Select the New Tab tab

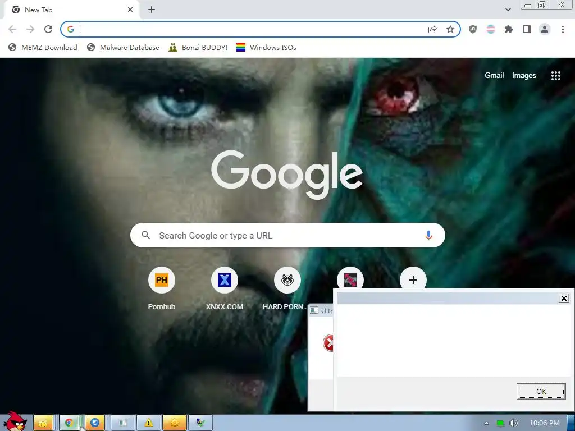pos(71,10)
